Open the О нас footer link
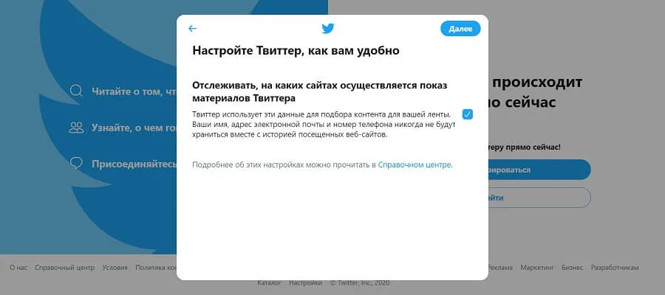Viewport: 665px width, 295px height. (18, 268)
